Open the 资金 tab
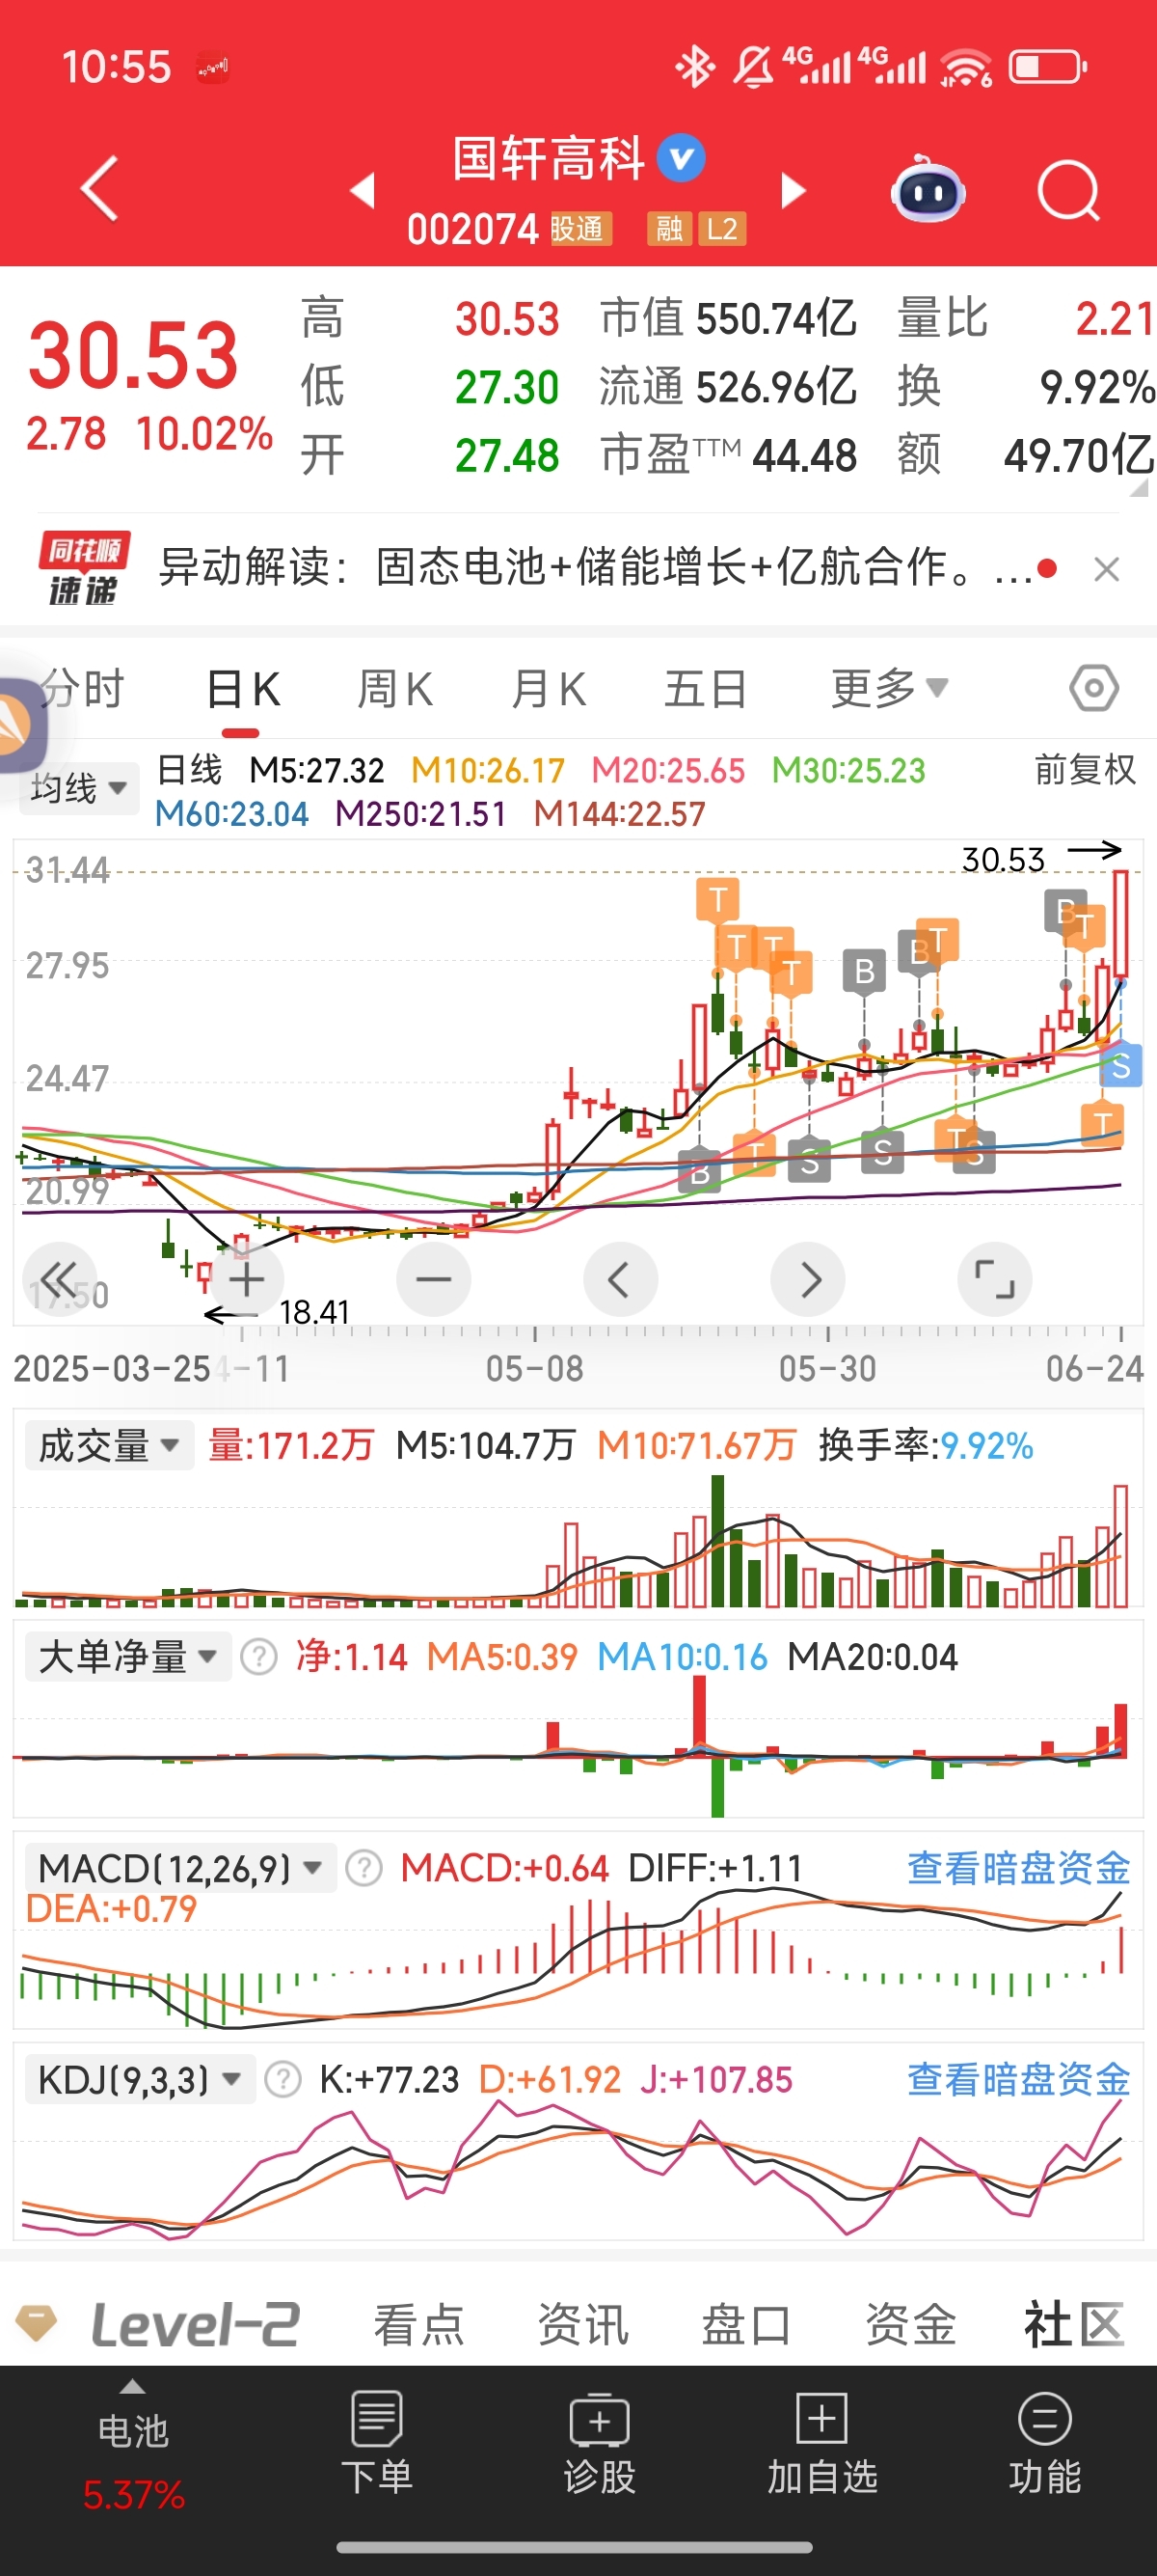The height and width of the screenshot is (2576, 1157). 910,2323
